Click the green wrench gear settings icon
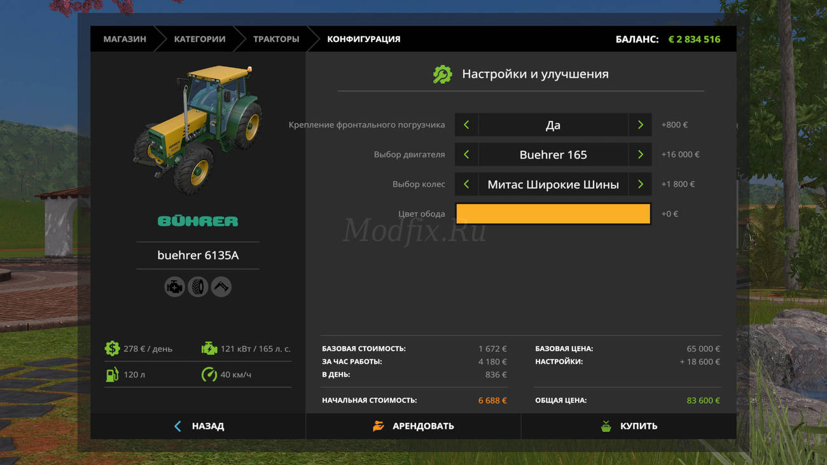 [x=442, y=74]
